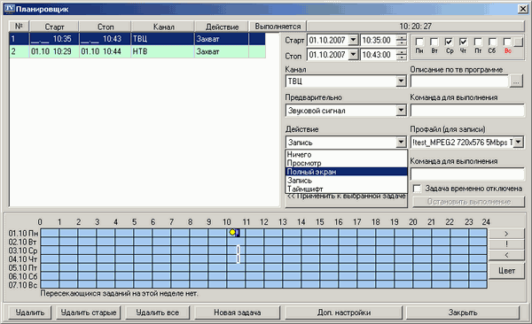Screen dimensions: 532x324
Task: Click the Стоп time spinner arrows
Action: click(x=402, y=55)
